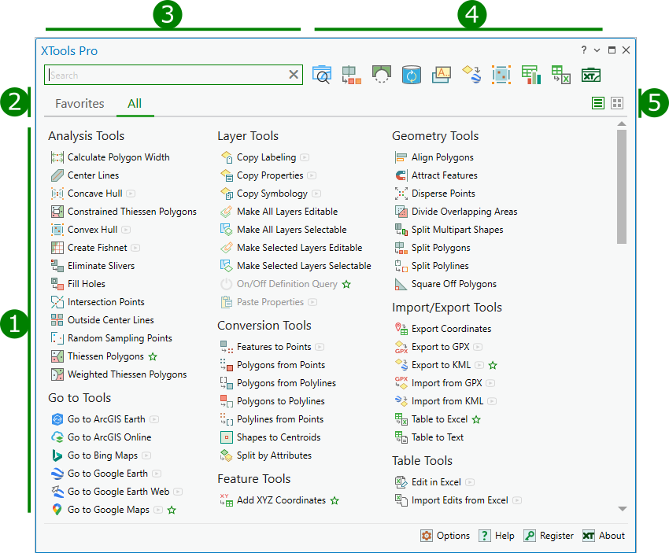
Task: Click the scroll down arrow of the tool list
Action: pyautogui.click(x=623, y=509)
